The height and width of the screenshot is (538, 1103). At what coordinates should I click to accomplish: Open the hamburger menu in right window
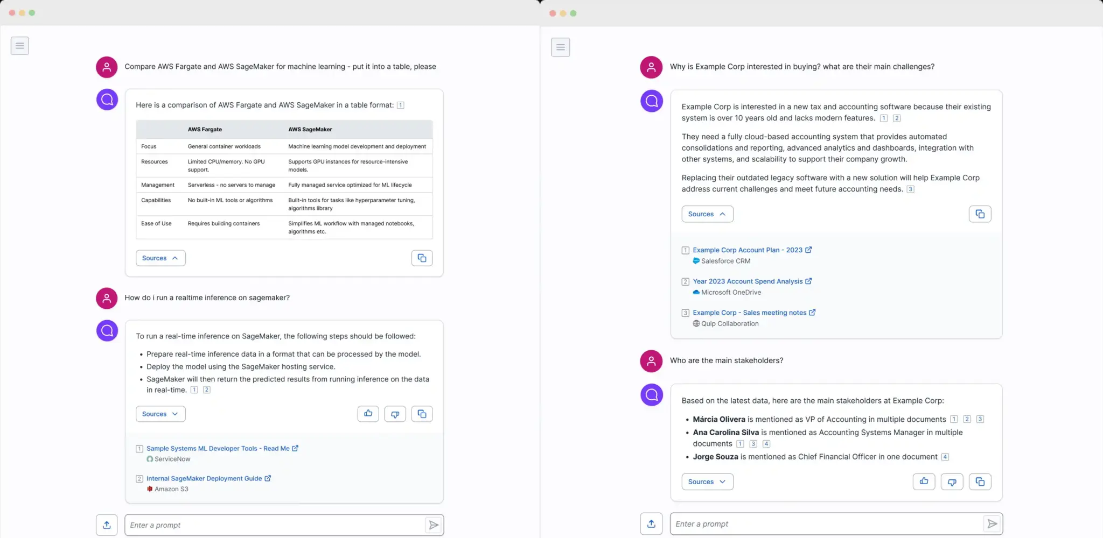point(561,47)
